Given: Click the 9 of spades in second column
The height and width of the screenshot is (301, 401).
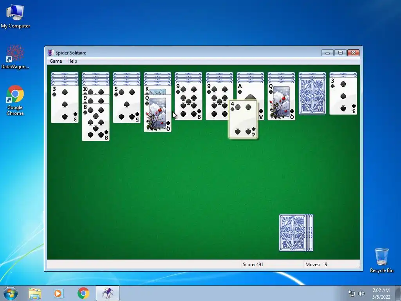Looking at the screenshot, I should click(96, 99).
